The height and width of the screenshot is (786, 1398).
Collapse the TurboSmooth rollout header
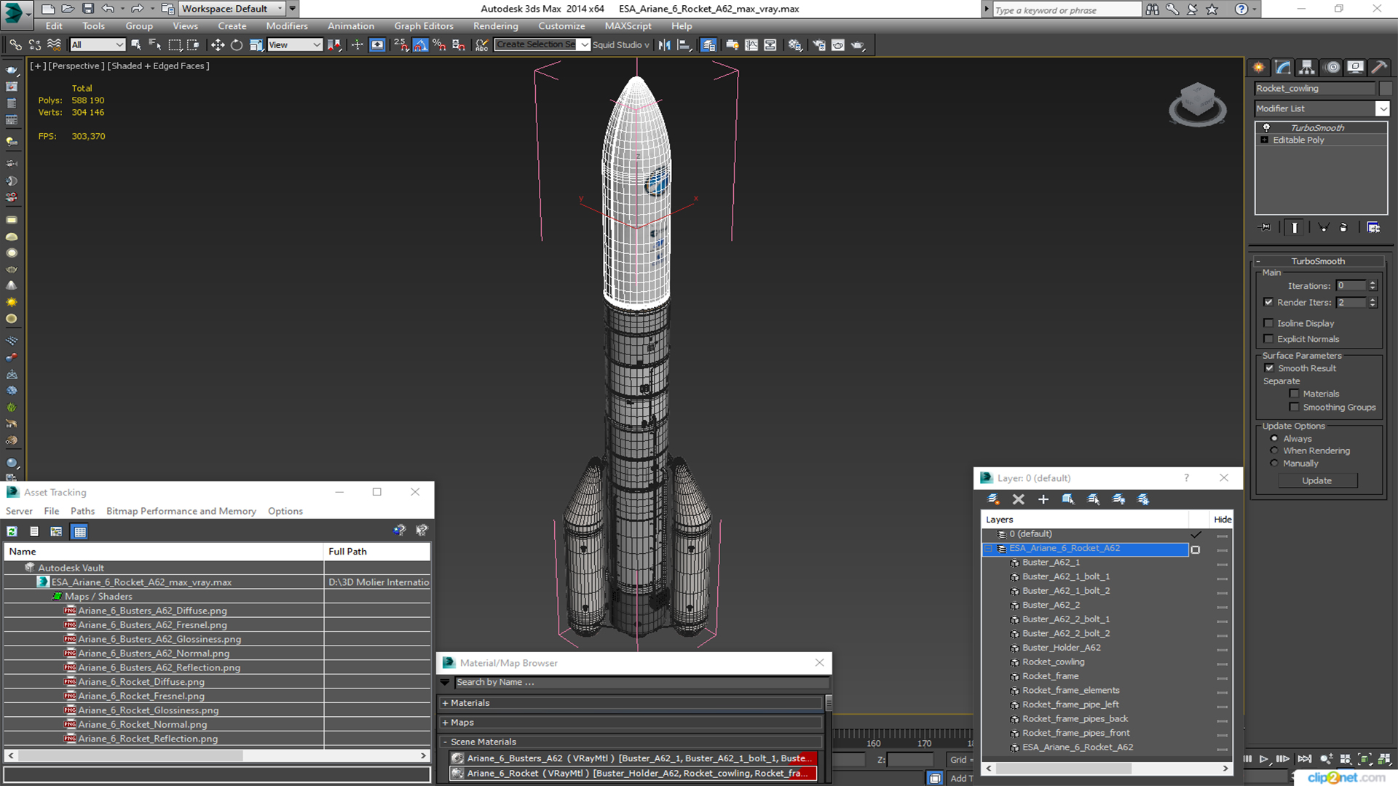pos(1318,261)
